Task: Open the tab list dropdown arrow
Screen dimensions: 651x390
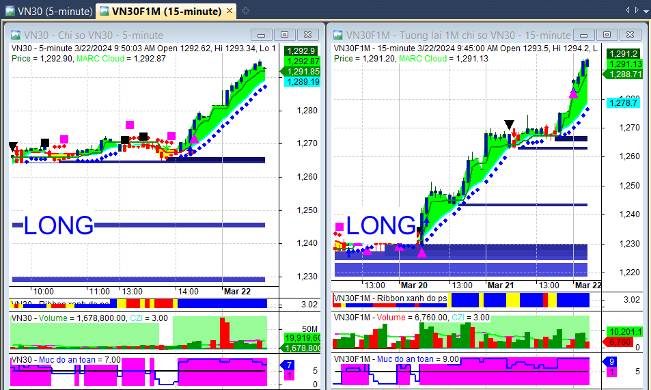Action: click(646, 11)
